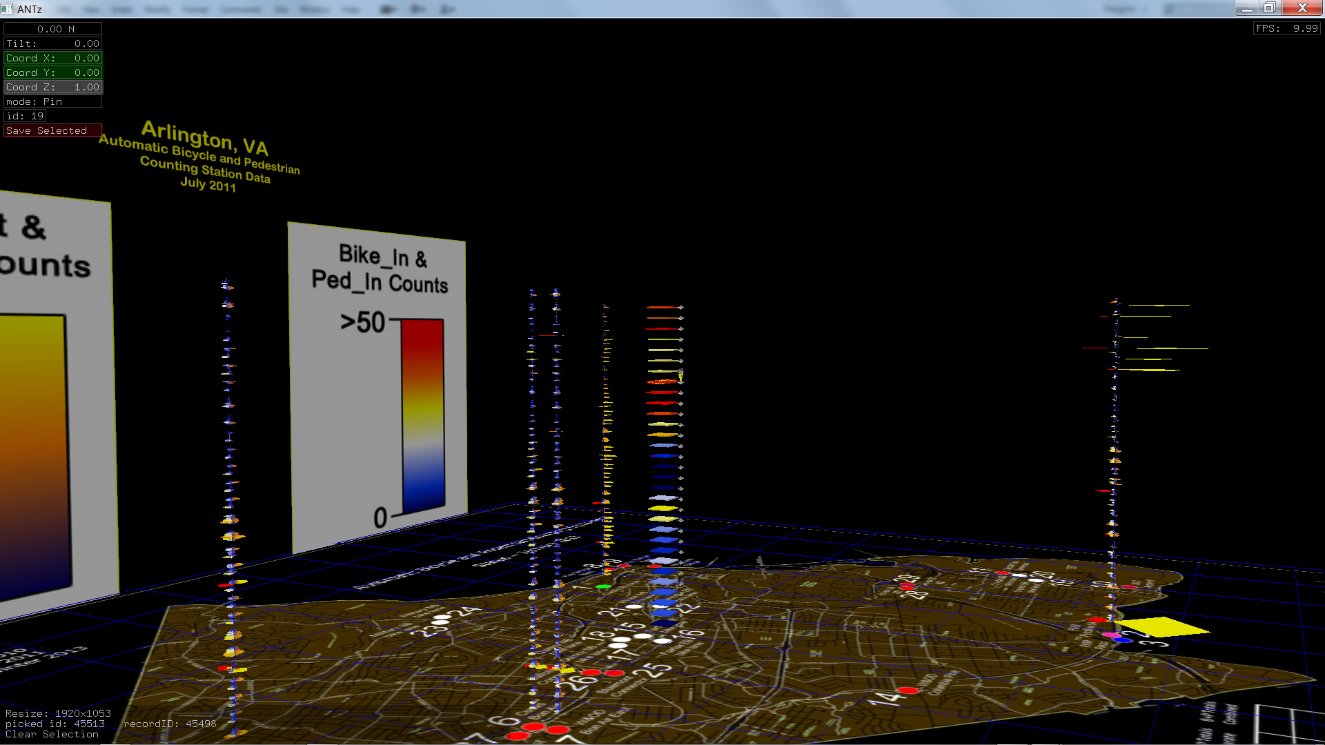Select the Coord Z field
The width and height of the screenshot is (1325, 745).
coord(52,87)
